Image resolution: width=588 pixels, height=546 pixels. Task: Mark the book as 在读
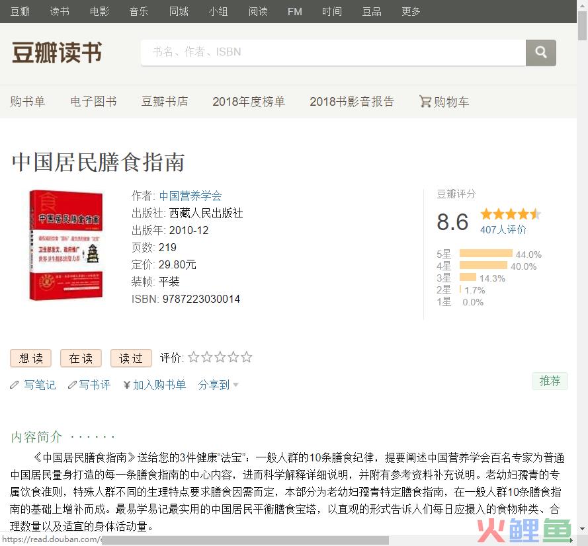pos(81,358)
